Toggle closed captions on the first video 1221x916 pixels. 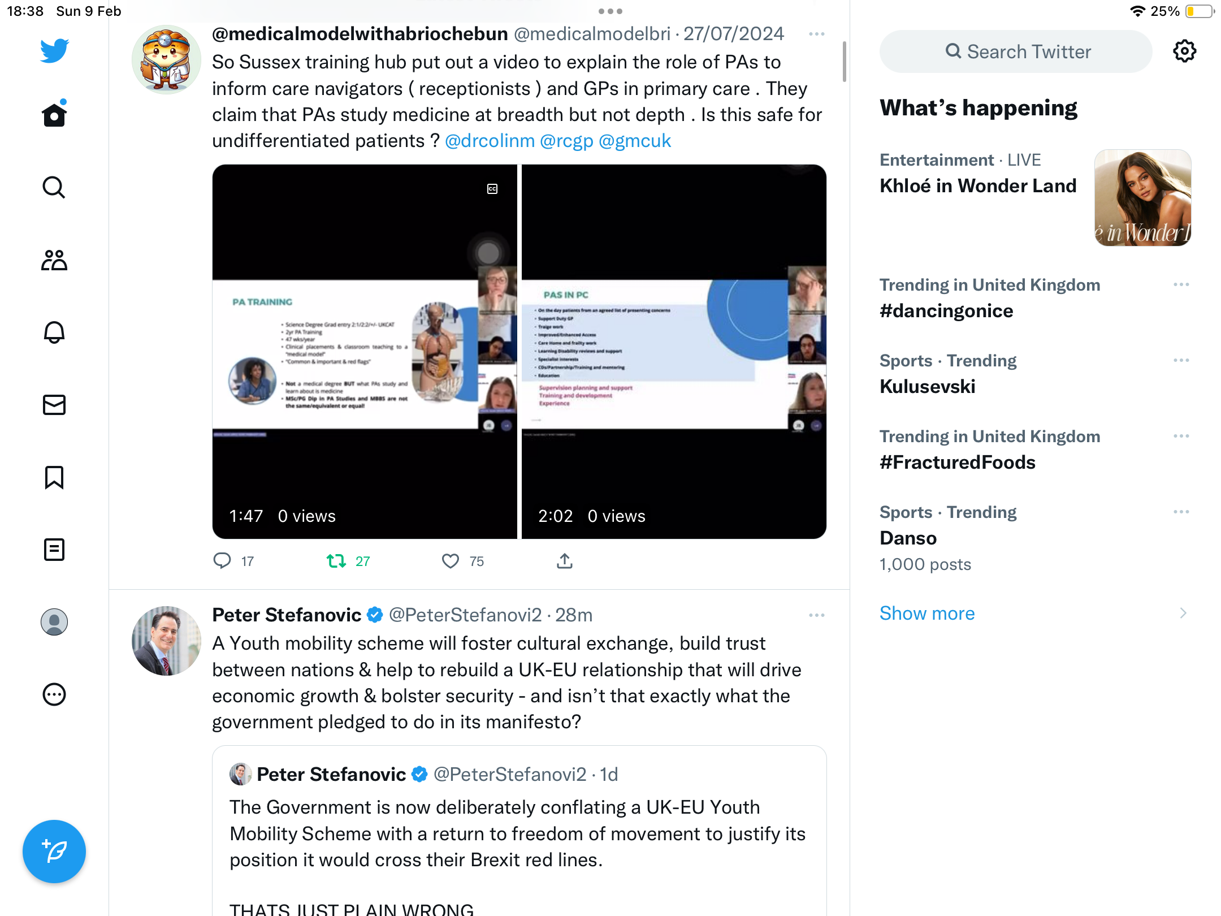(x=492, y=189)
